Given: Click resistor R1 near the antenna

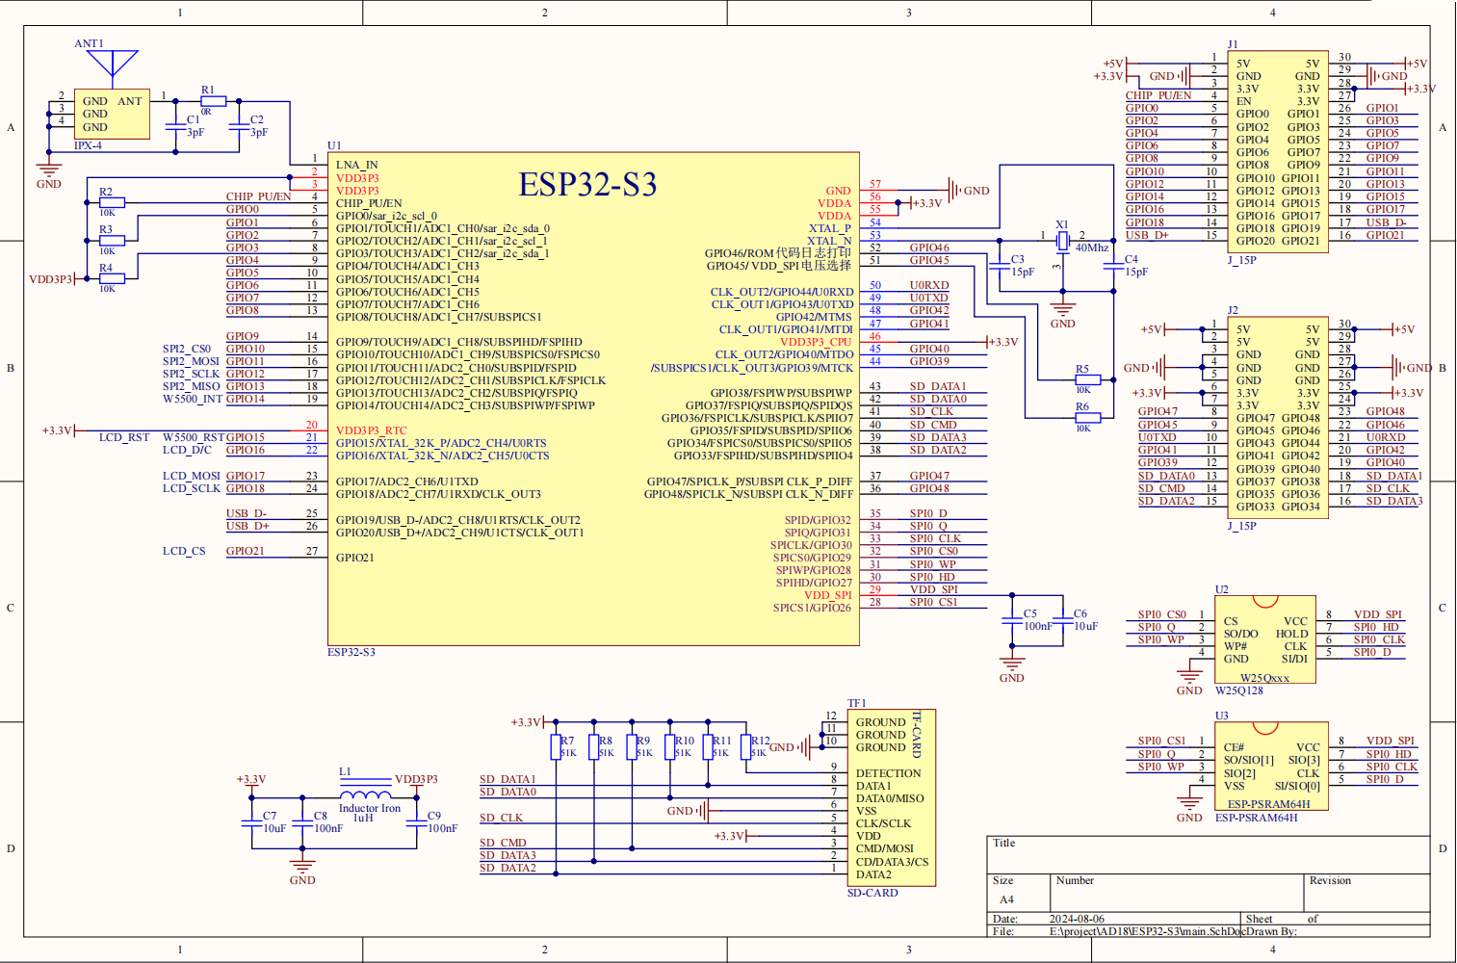Looking at the screenshot, I should click(213, 100).
